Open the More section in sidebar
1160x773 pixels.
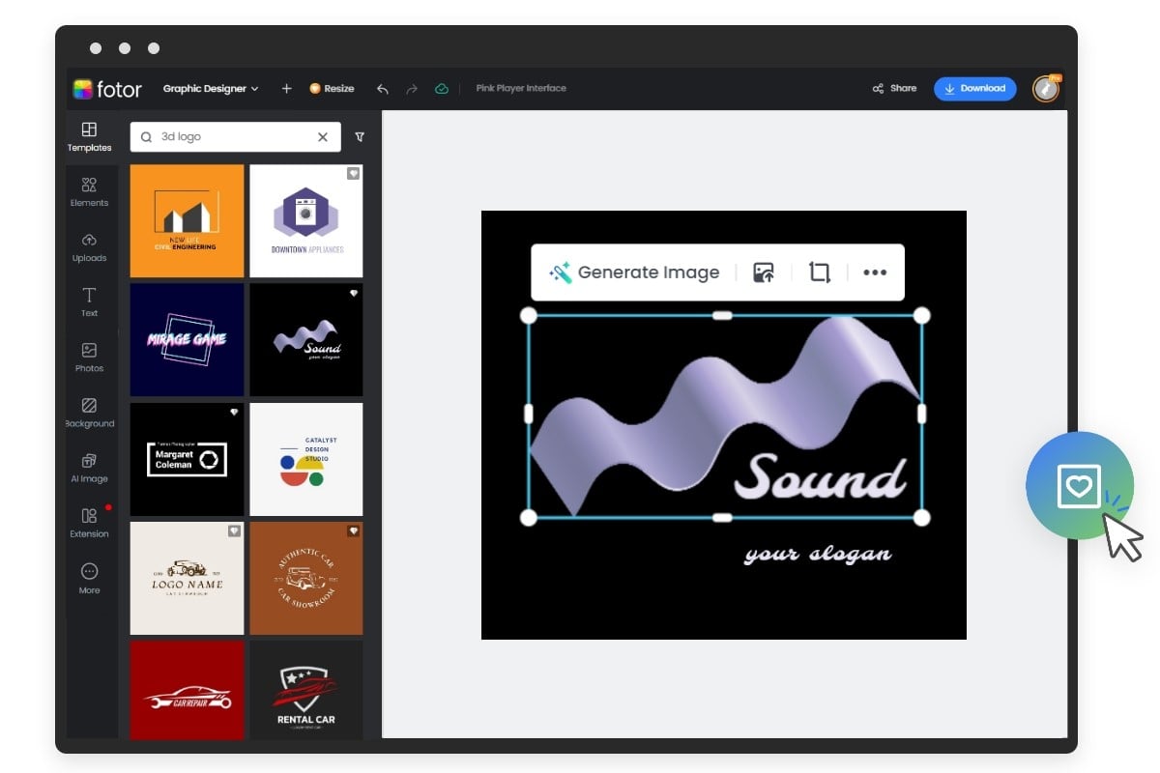pyautogui.click(x=89, y=579)
